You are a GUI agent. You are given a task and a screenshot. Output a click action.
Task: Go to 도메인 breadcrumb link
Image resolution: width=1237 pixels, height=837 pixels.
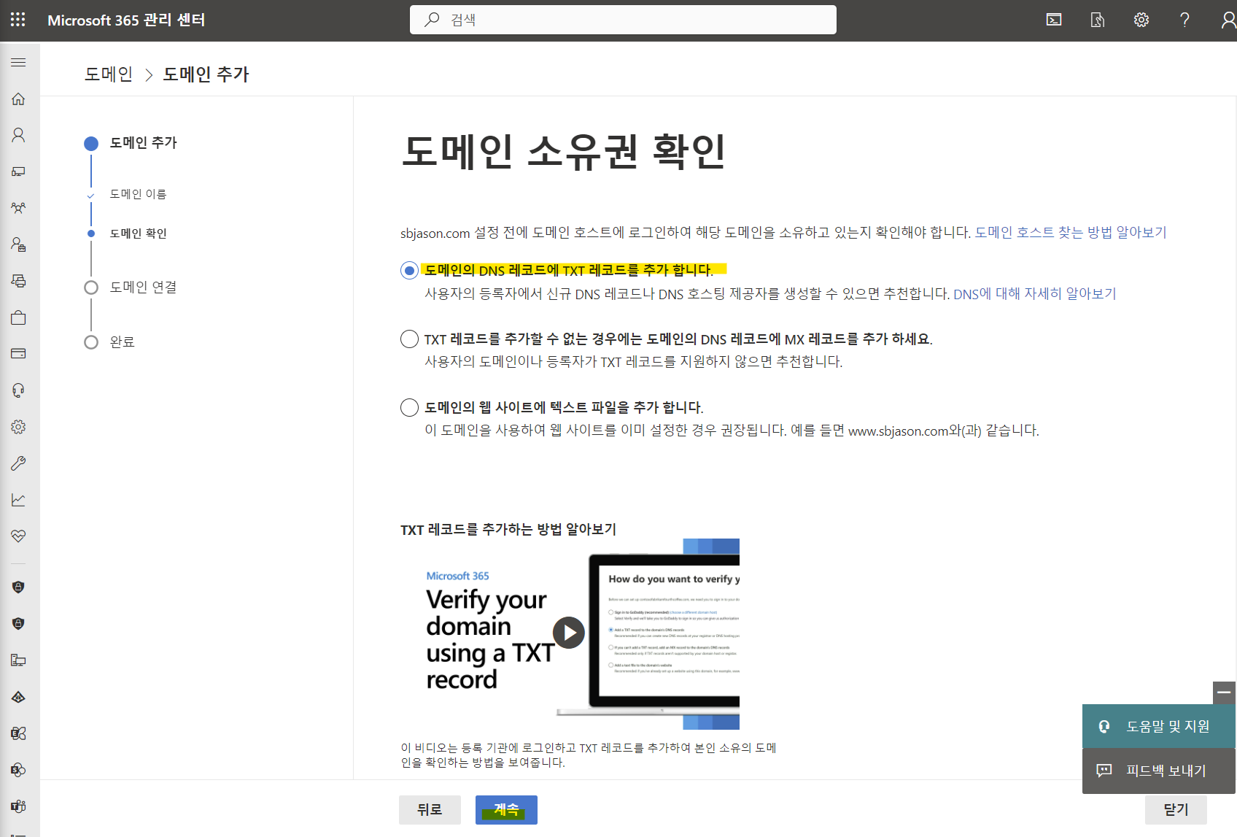(109, 74)
